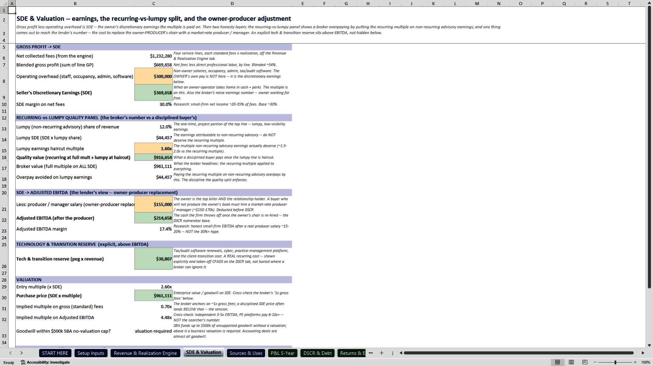Viewport: 653px width, 366px height.
Task: Show next sheet tabs with right arrow
Action: 21,353
